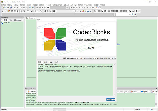Click the Cut scissors toolbar icon
The image size is (158, 111).
tap(21, 8)
